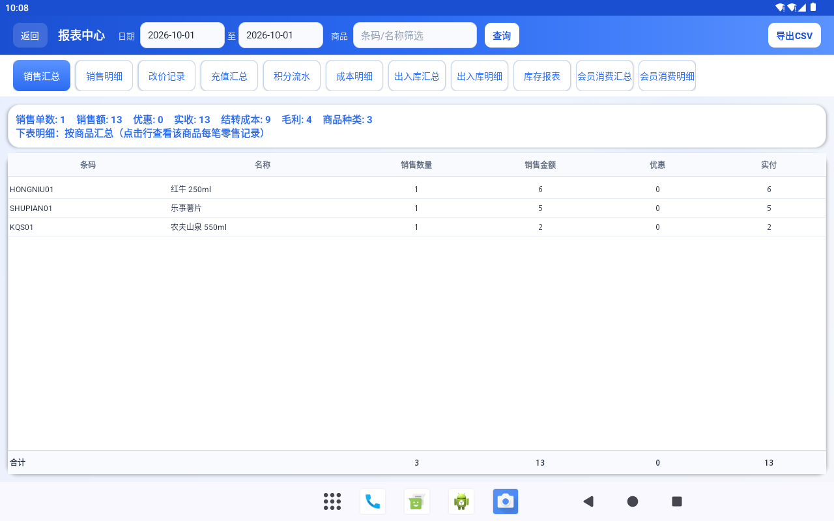Screen dimensions: 834x521
Task: Open sales records for 农夫山泉 550ml
Action: tap(199, 227)
